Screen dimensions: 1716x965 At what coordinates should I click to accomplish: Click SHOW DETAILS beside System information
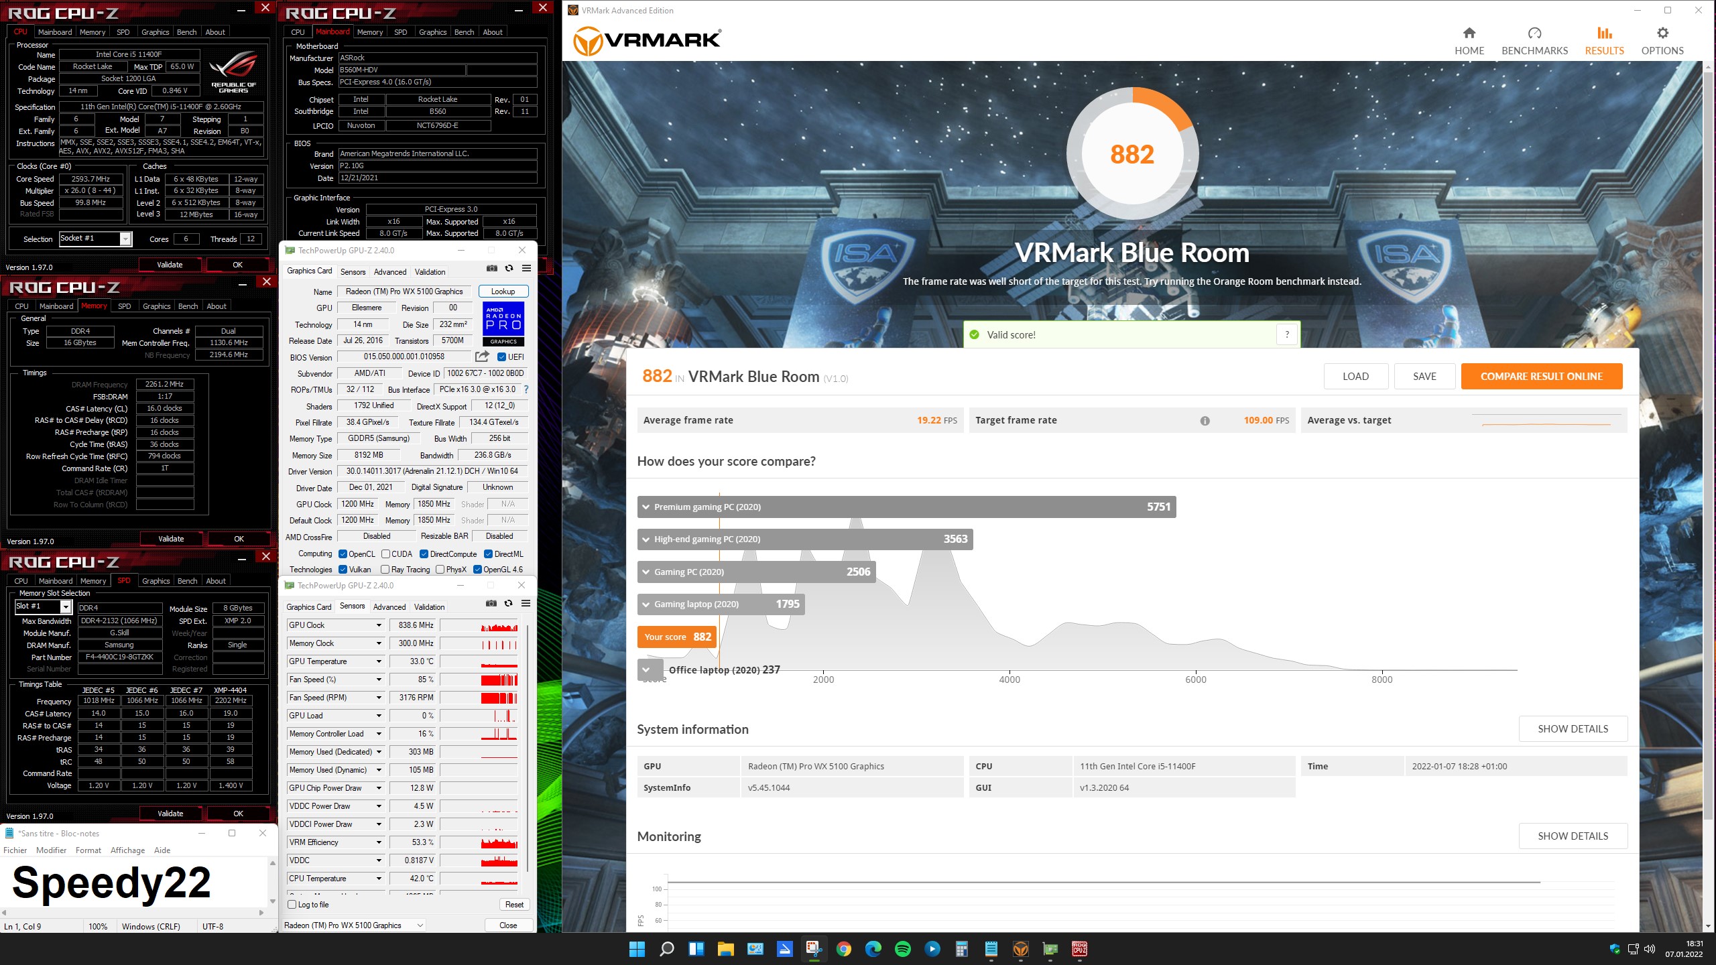pyautogui.click(x=1573, y=729)
